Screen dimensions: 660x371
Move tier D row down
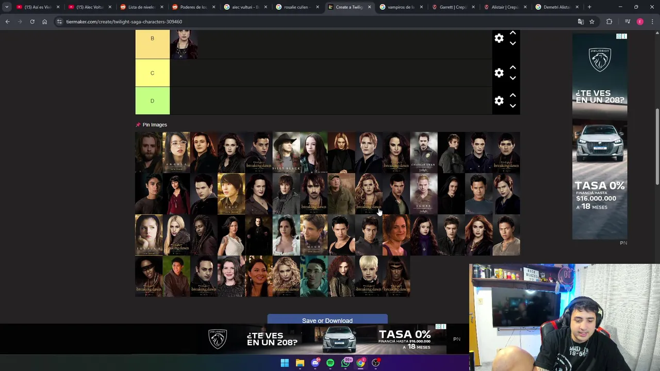tap(513, 106)
